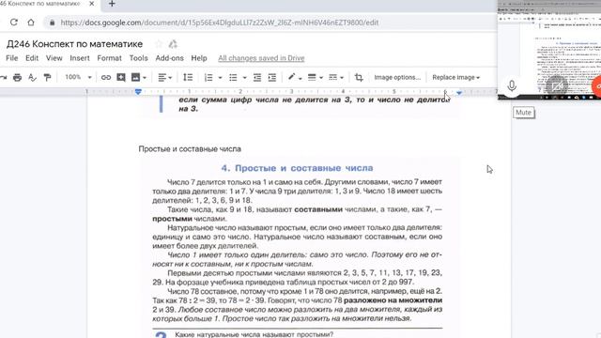Open the Replace image dropdown

click(455, 77)
